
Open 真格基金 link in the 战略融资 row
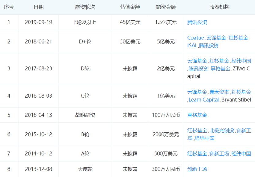tap(197, 115)
